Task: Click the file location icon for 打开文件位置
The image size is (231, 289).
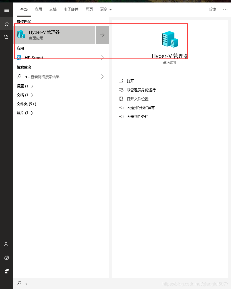Action: (121, 99)
